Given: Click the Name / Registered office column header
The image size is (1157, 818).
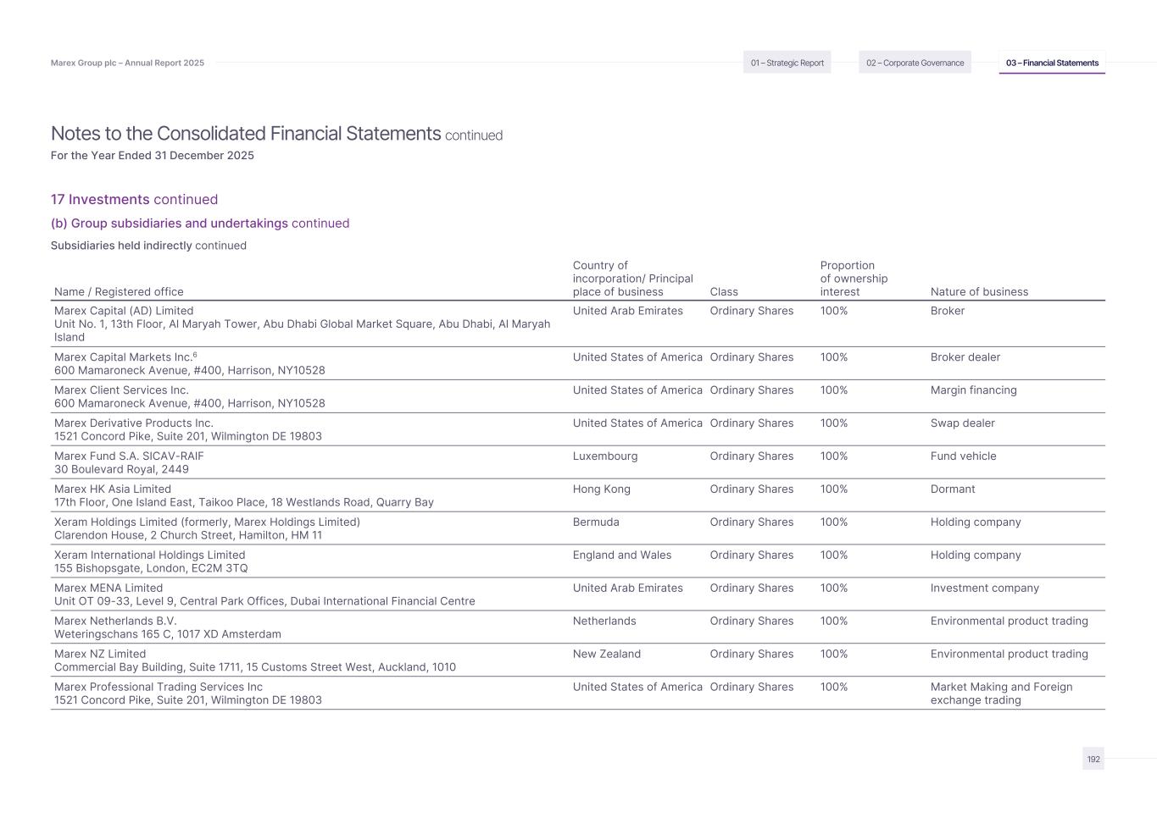Looking at the screenshot, I should 119,291.
